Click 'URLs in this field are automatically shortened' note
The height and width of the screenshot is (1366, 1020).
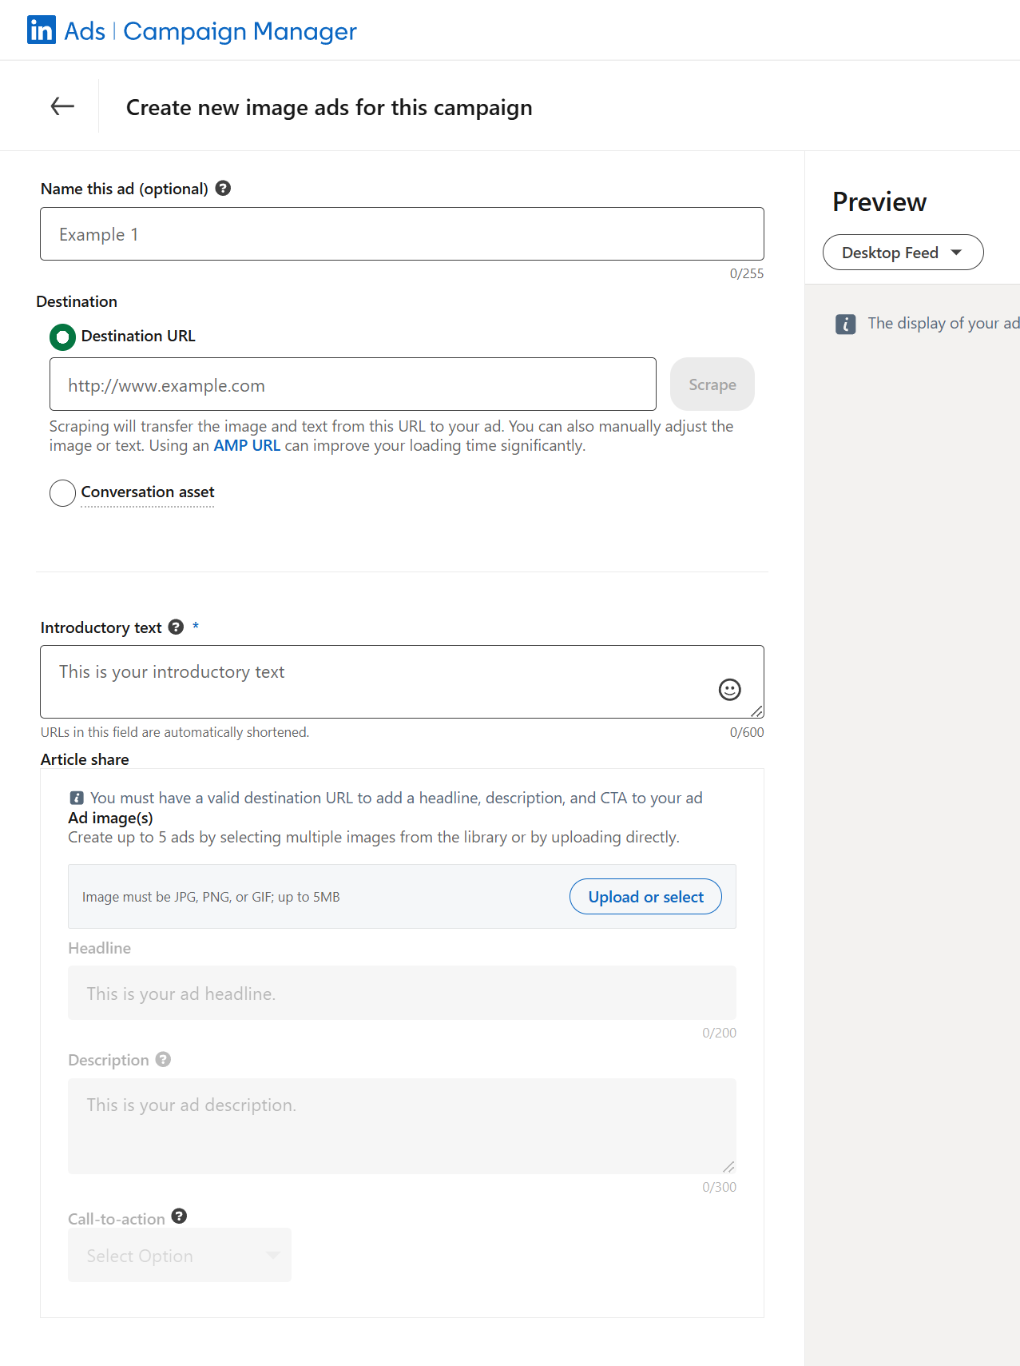coord(175,732)
